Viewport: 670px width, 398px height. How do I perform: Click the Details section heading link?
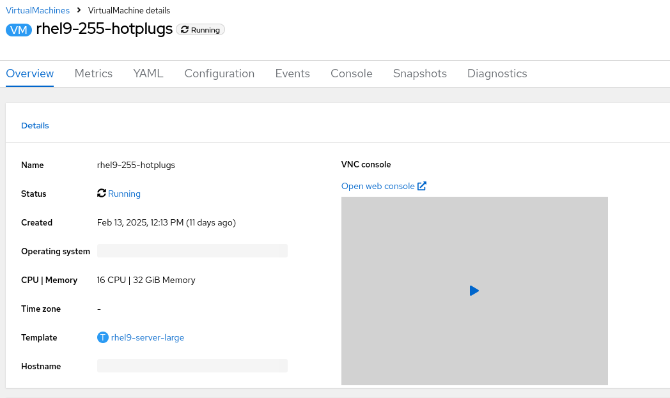click(35, 125)
